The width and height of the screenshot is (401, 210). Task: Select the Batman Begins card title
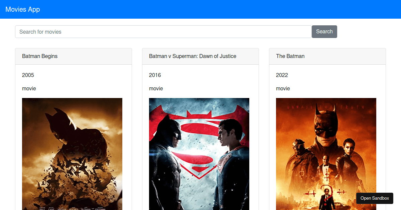(x=40, y=56)
